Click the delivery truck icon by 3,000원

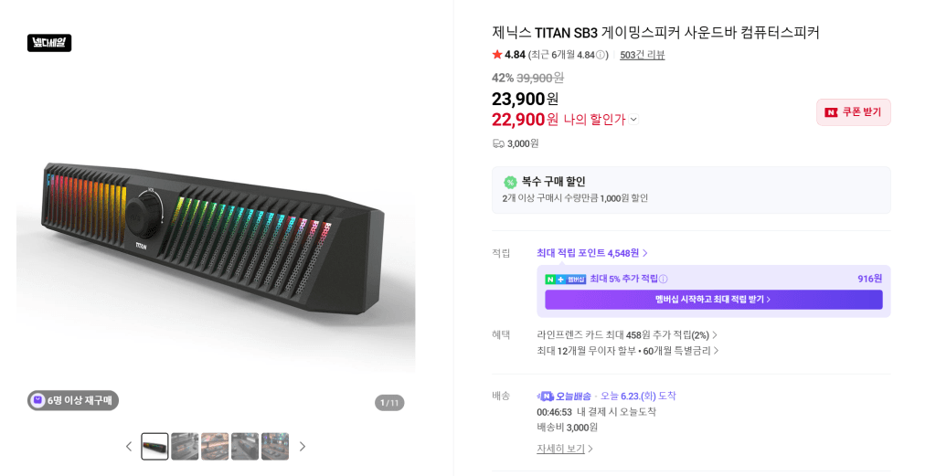tap(498, 143)
